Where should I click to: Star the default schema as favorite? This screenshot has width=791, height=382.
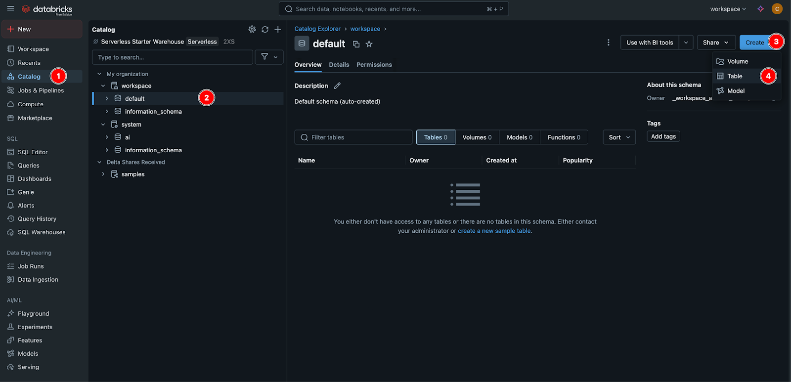point(369,44)
